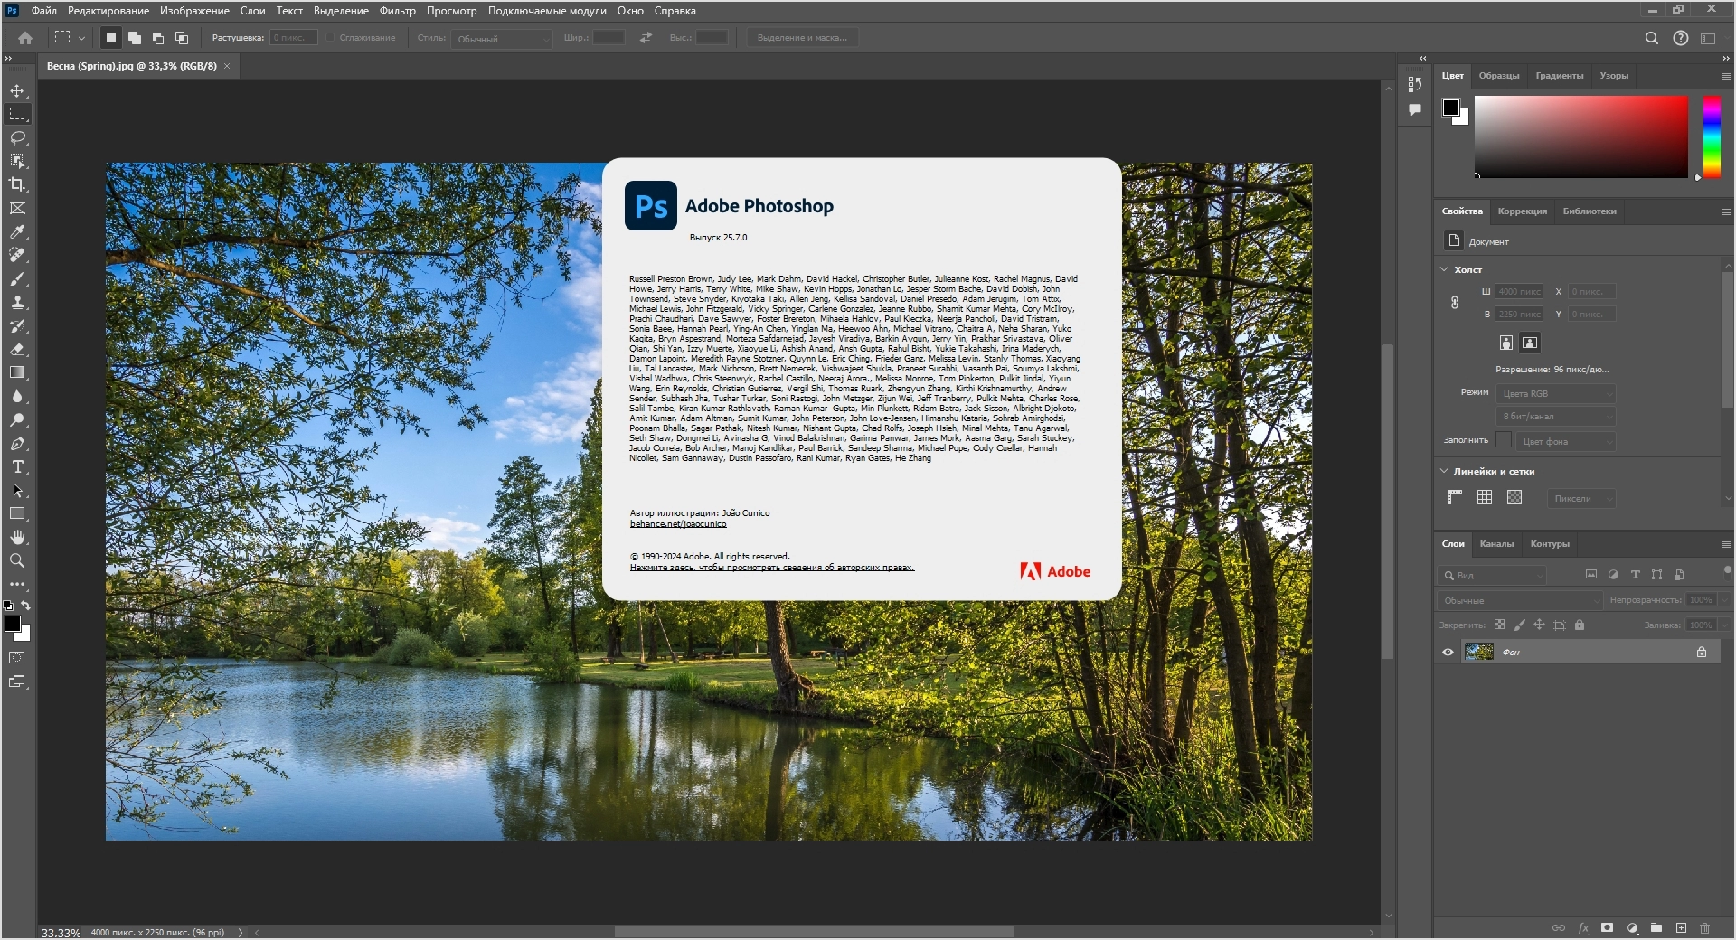
Task: Open the Фильтр menu
Action: (397, 11)
